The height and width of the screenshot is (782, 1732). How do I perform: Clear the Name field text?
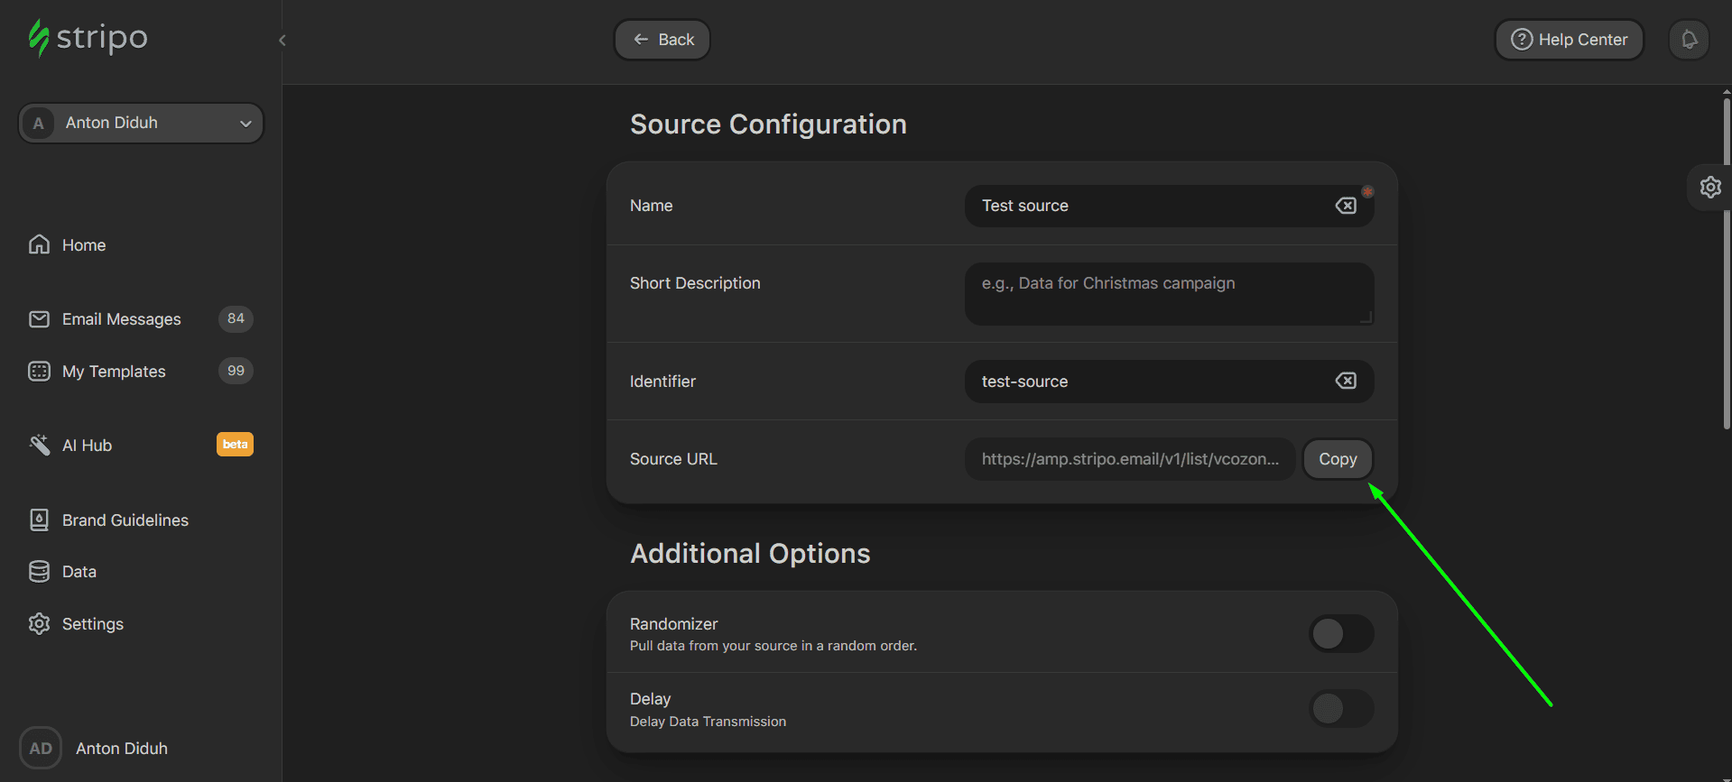click(x=1345, y=206)
